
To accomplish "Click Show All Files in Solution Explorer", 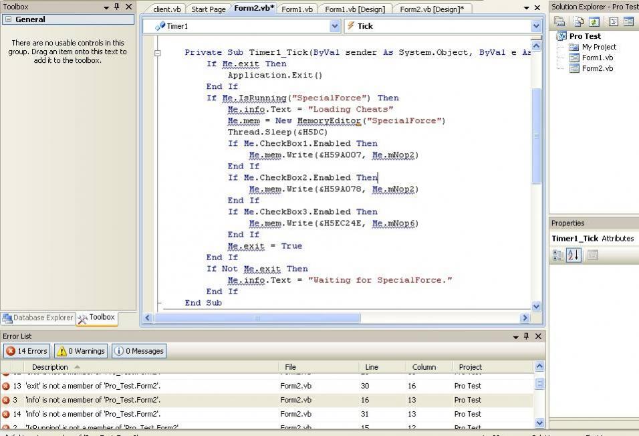I will pyautogui.click(x=579, y=21).
